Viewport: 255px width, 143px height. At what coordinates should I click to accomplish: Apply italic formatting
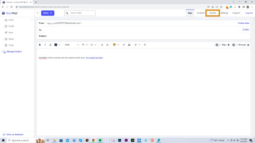(x=45, y=45)
